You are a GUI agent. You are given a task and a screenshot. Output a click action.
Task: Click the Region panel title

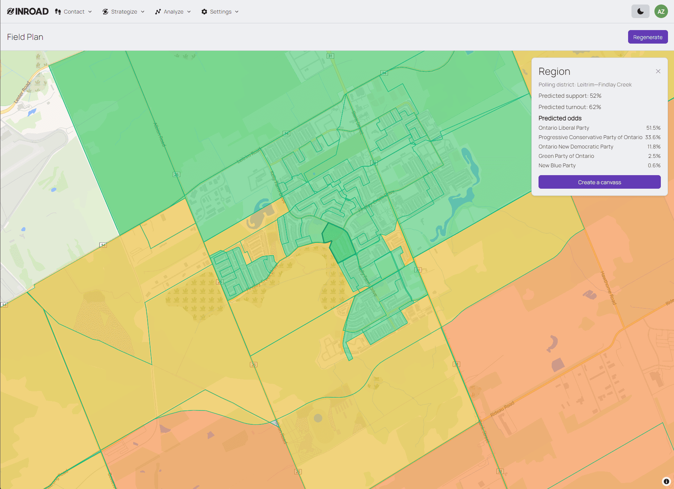[554, 71]
